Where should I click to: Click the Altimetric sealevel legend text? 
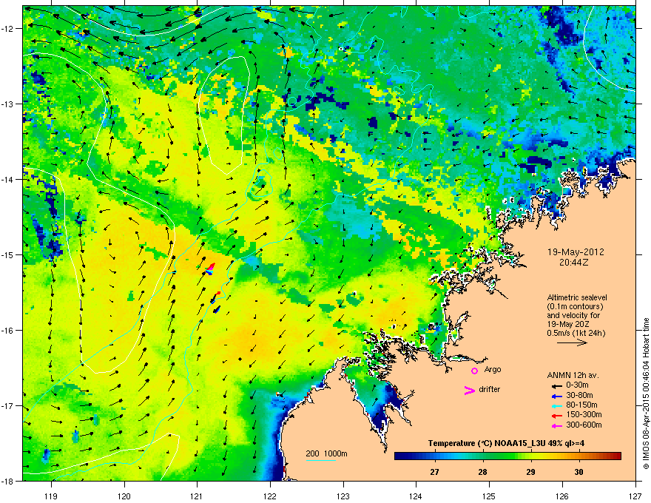pos(577,297)
